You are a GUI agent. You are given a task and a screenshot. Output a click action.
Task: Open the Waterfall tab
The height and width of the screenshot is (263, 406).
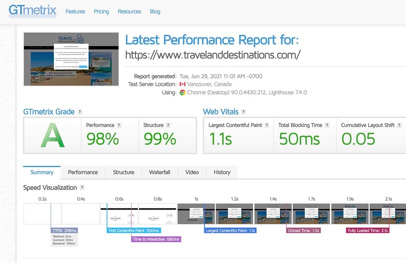coord(160,172)
